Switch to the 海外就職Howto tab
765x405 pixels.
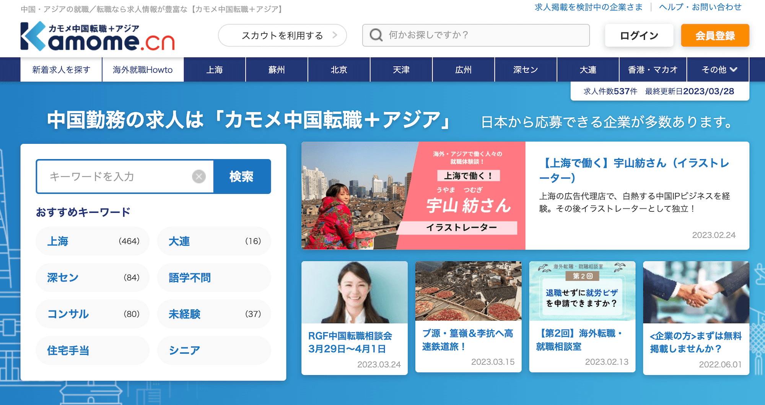(x=143, y=70)
